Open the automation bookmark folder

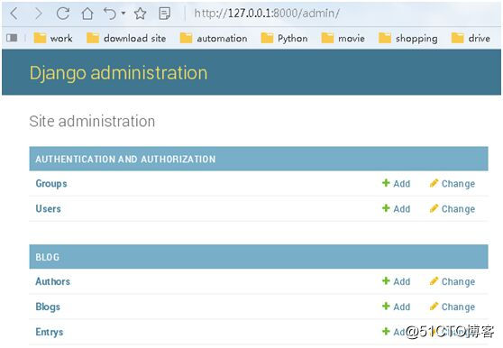tap(214, 38)
